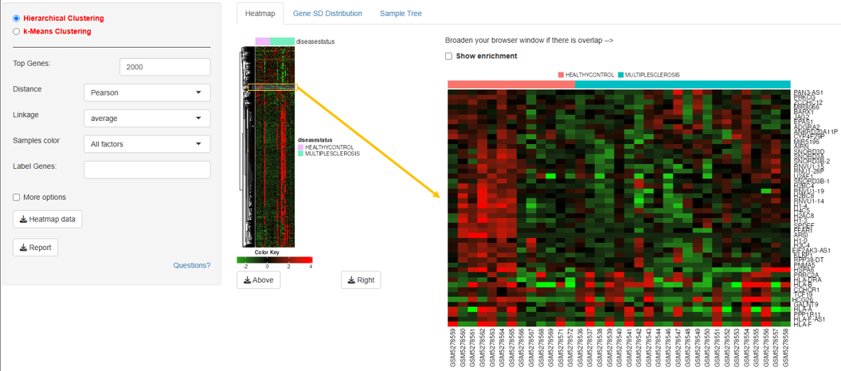Click sample label GSM5278548
This screenshot has height=371, width=841.
(x=688, y=348)
